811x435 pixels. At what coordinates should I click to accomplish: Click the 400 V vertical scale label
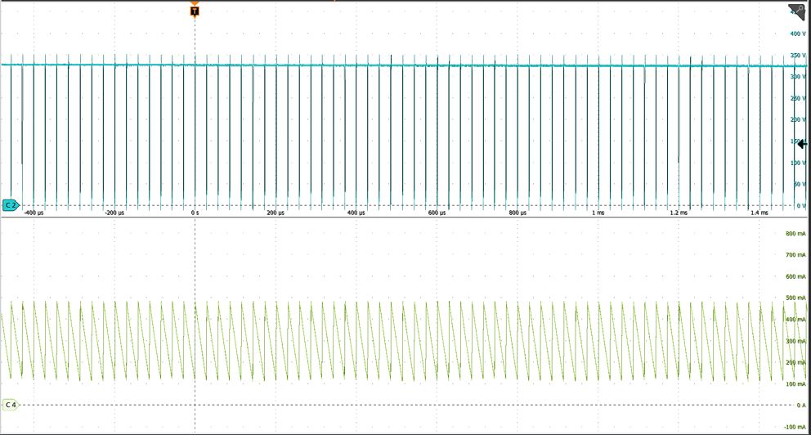click(796, 34)
